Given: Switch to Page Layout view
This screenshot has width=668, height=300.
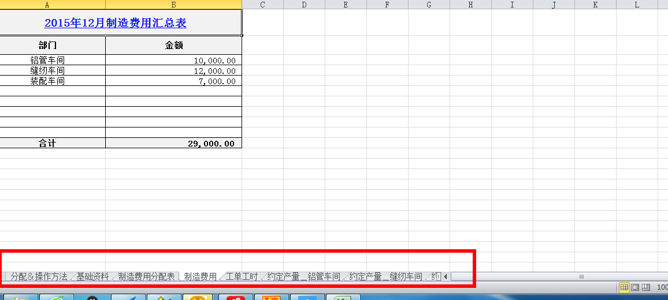Looking at the screenshot, I should click(635, 287).
